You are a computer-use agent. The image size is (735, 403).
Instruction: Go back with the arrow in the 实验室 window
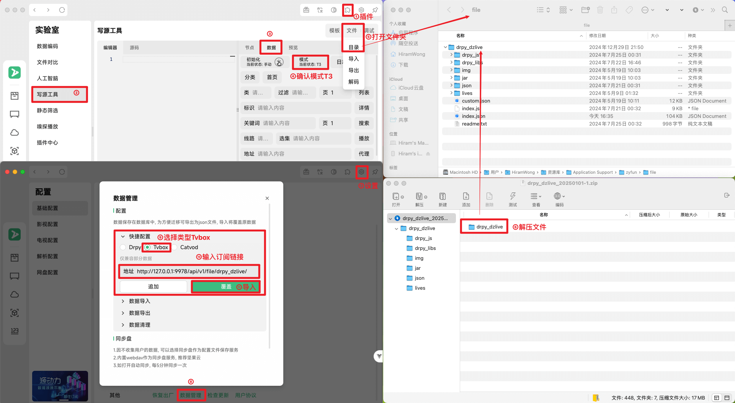point(34,10)
